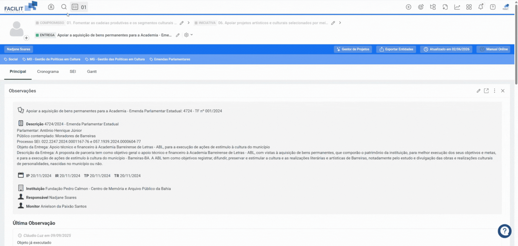Open Observações more options menu

click(494, 91)
